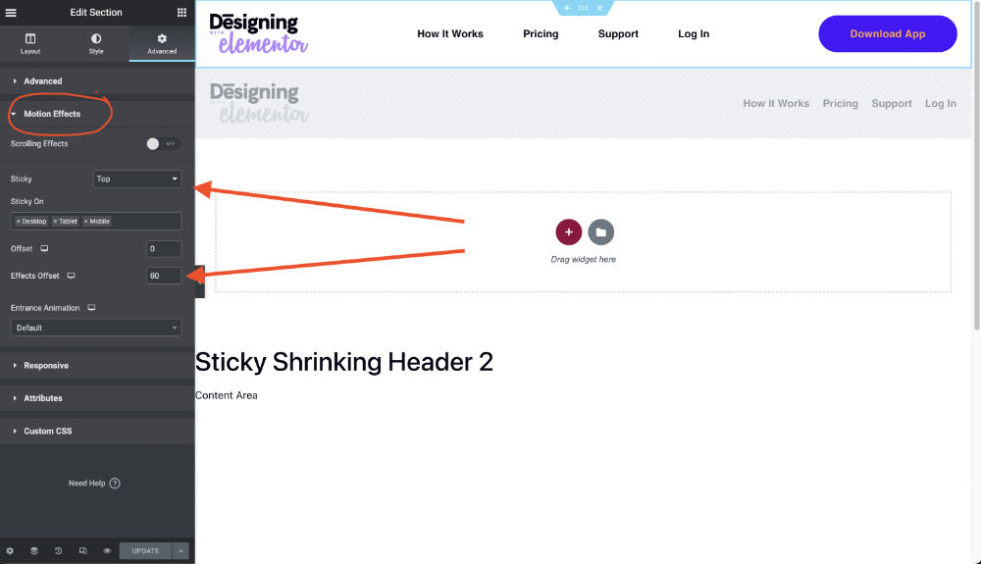The width and height of the screenshot is (981, 564).
Task: Click the Content Area text
Action: pyautogui.click(x=227, y=395)
